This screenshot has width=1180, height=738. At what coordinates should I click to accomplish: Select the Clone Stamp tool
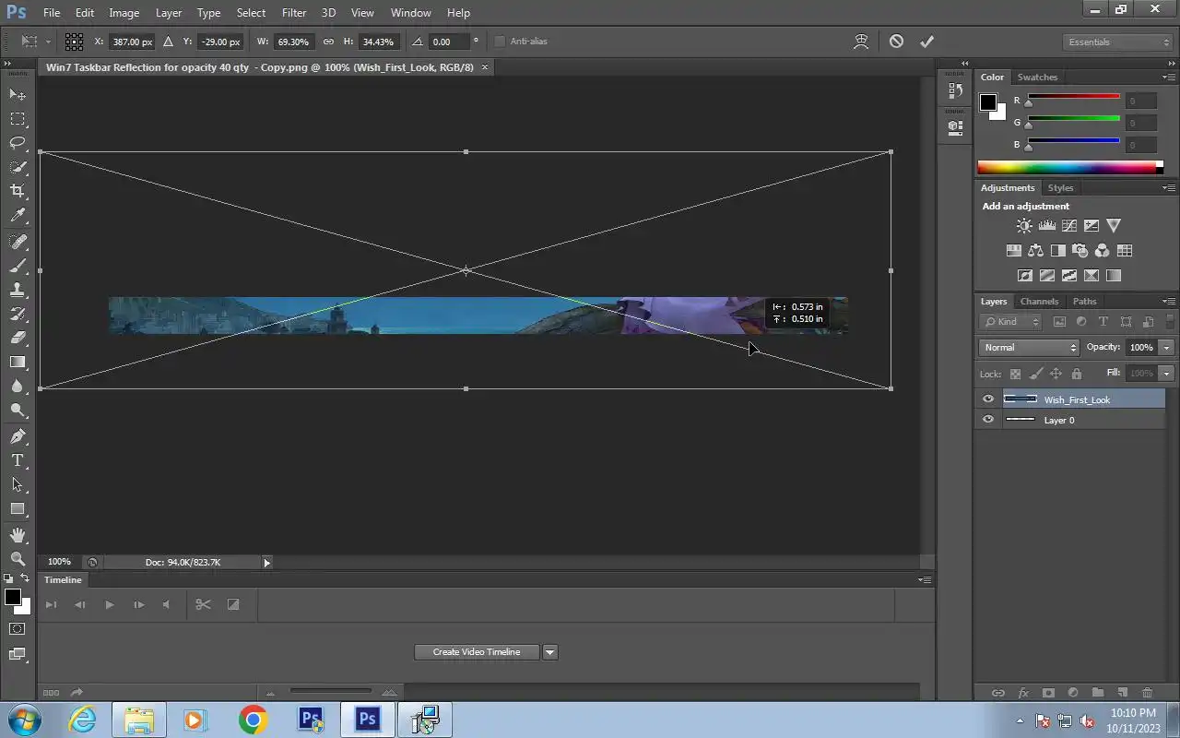(18, 290)
